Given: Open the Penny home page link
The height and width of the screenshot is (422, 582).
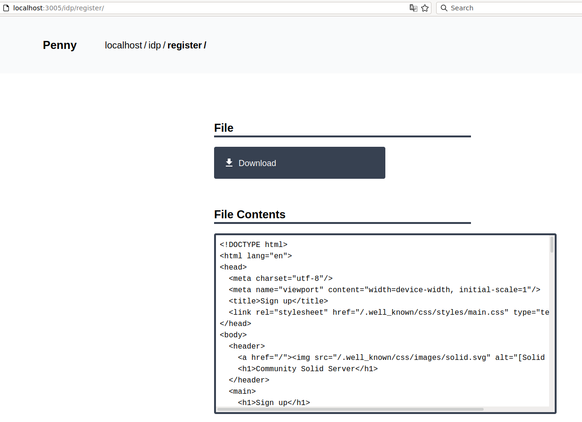Looking at the screenshot, I should [59, 45].
